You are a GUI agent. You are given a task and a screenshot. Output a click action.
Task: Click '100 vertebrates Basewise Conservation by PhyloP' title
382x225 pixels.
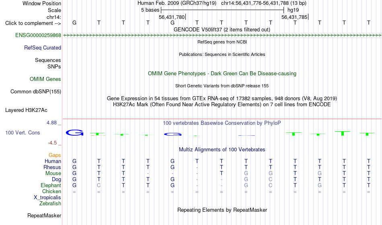pyautogui.click(x=222, y=123)
